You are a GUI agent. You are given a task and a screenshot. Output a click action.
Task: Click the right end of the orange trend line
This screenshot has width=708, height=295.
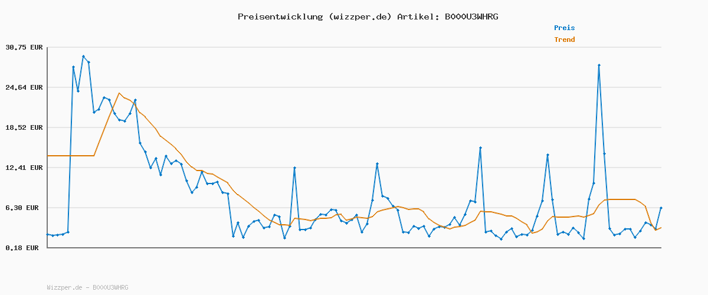point(661,228)
